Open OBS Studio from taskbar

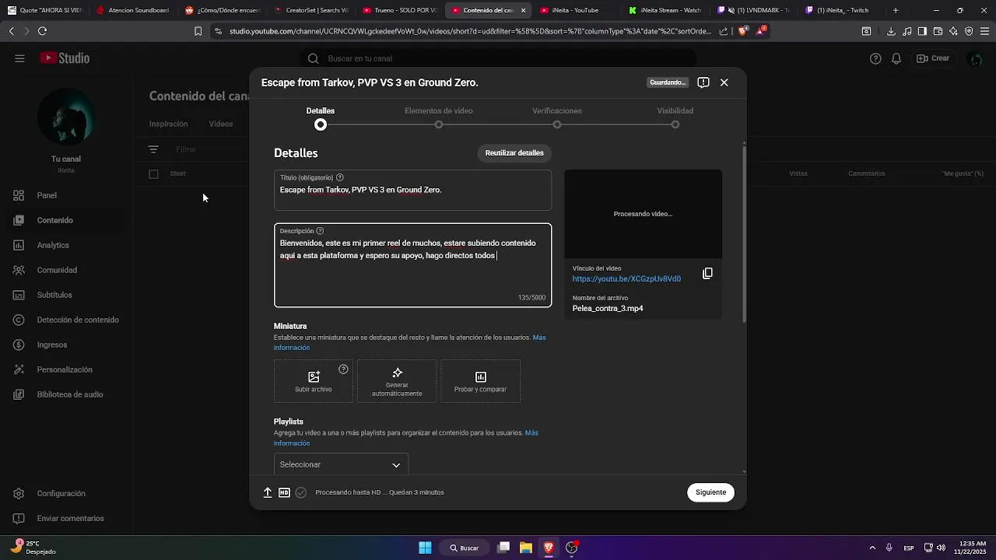[572, 548]
